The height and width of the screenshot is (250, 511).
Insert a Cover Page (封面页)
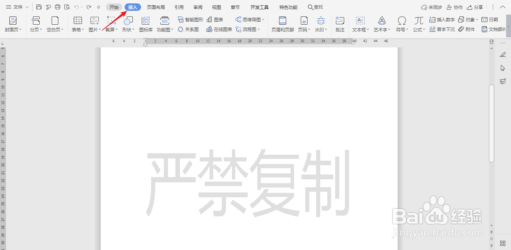(13, 24)
